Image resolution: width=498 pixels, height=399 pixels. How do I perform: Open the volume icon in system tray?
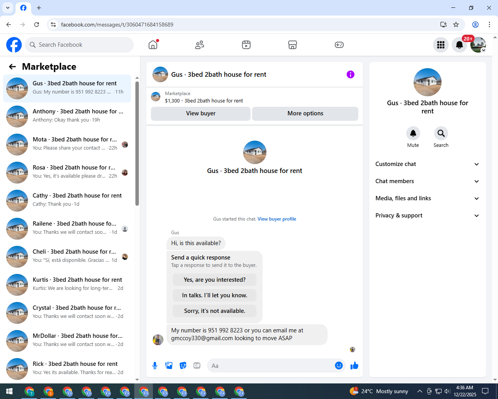point(447,391)
